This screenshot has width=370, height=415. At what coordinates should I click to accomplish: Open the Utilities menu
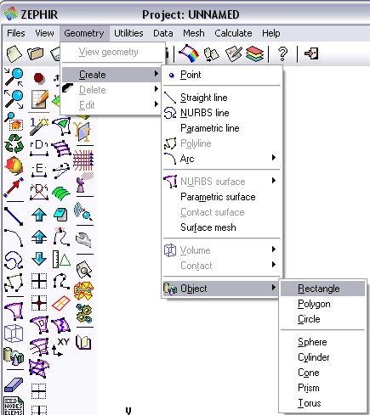coord(128,33)
